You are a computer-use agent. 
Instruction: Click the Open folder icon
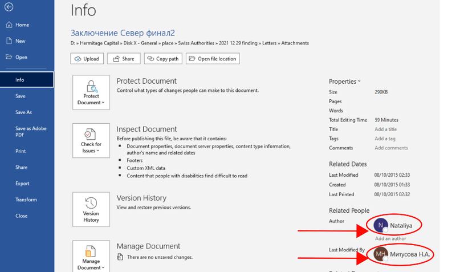[x=9, y=57]
